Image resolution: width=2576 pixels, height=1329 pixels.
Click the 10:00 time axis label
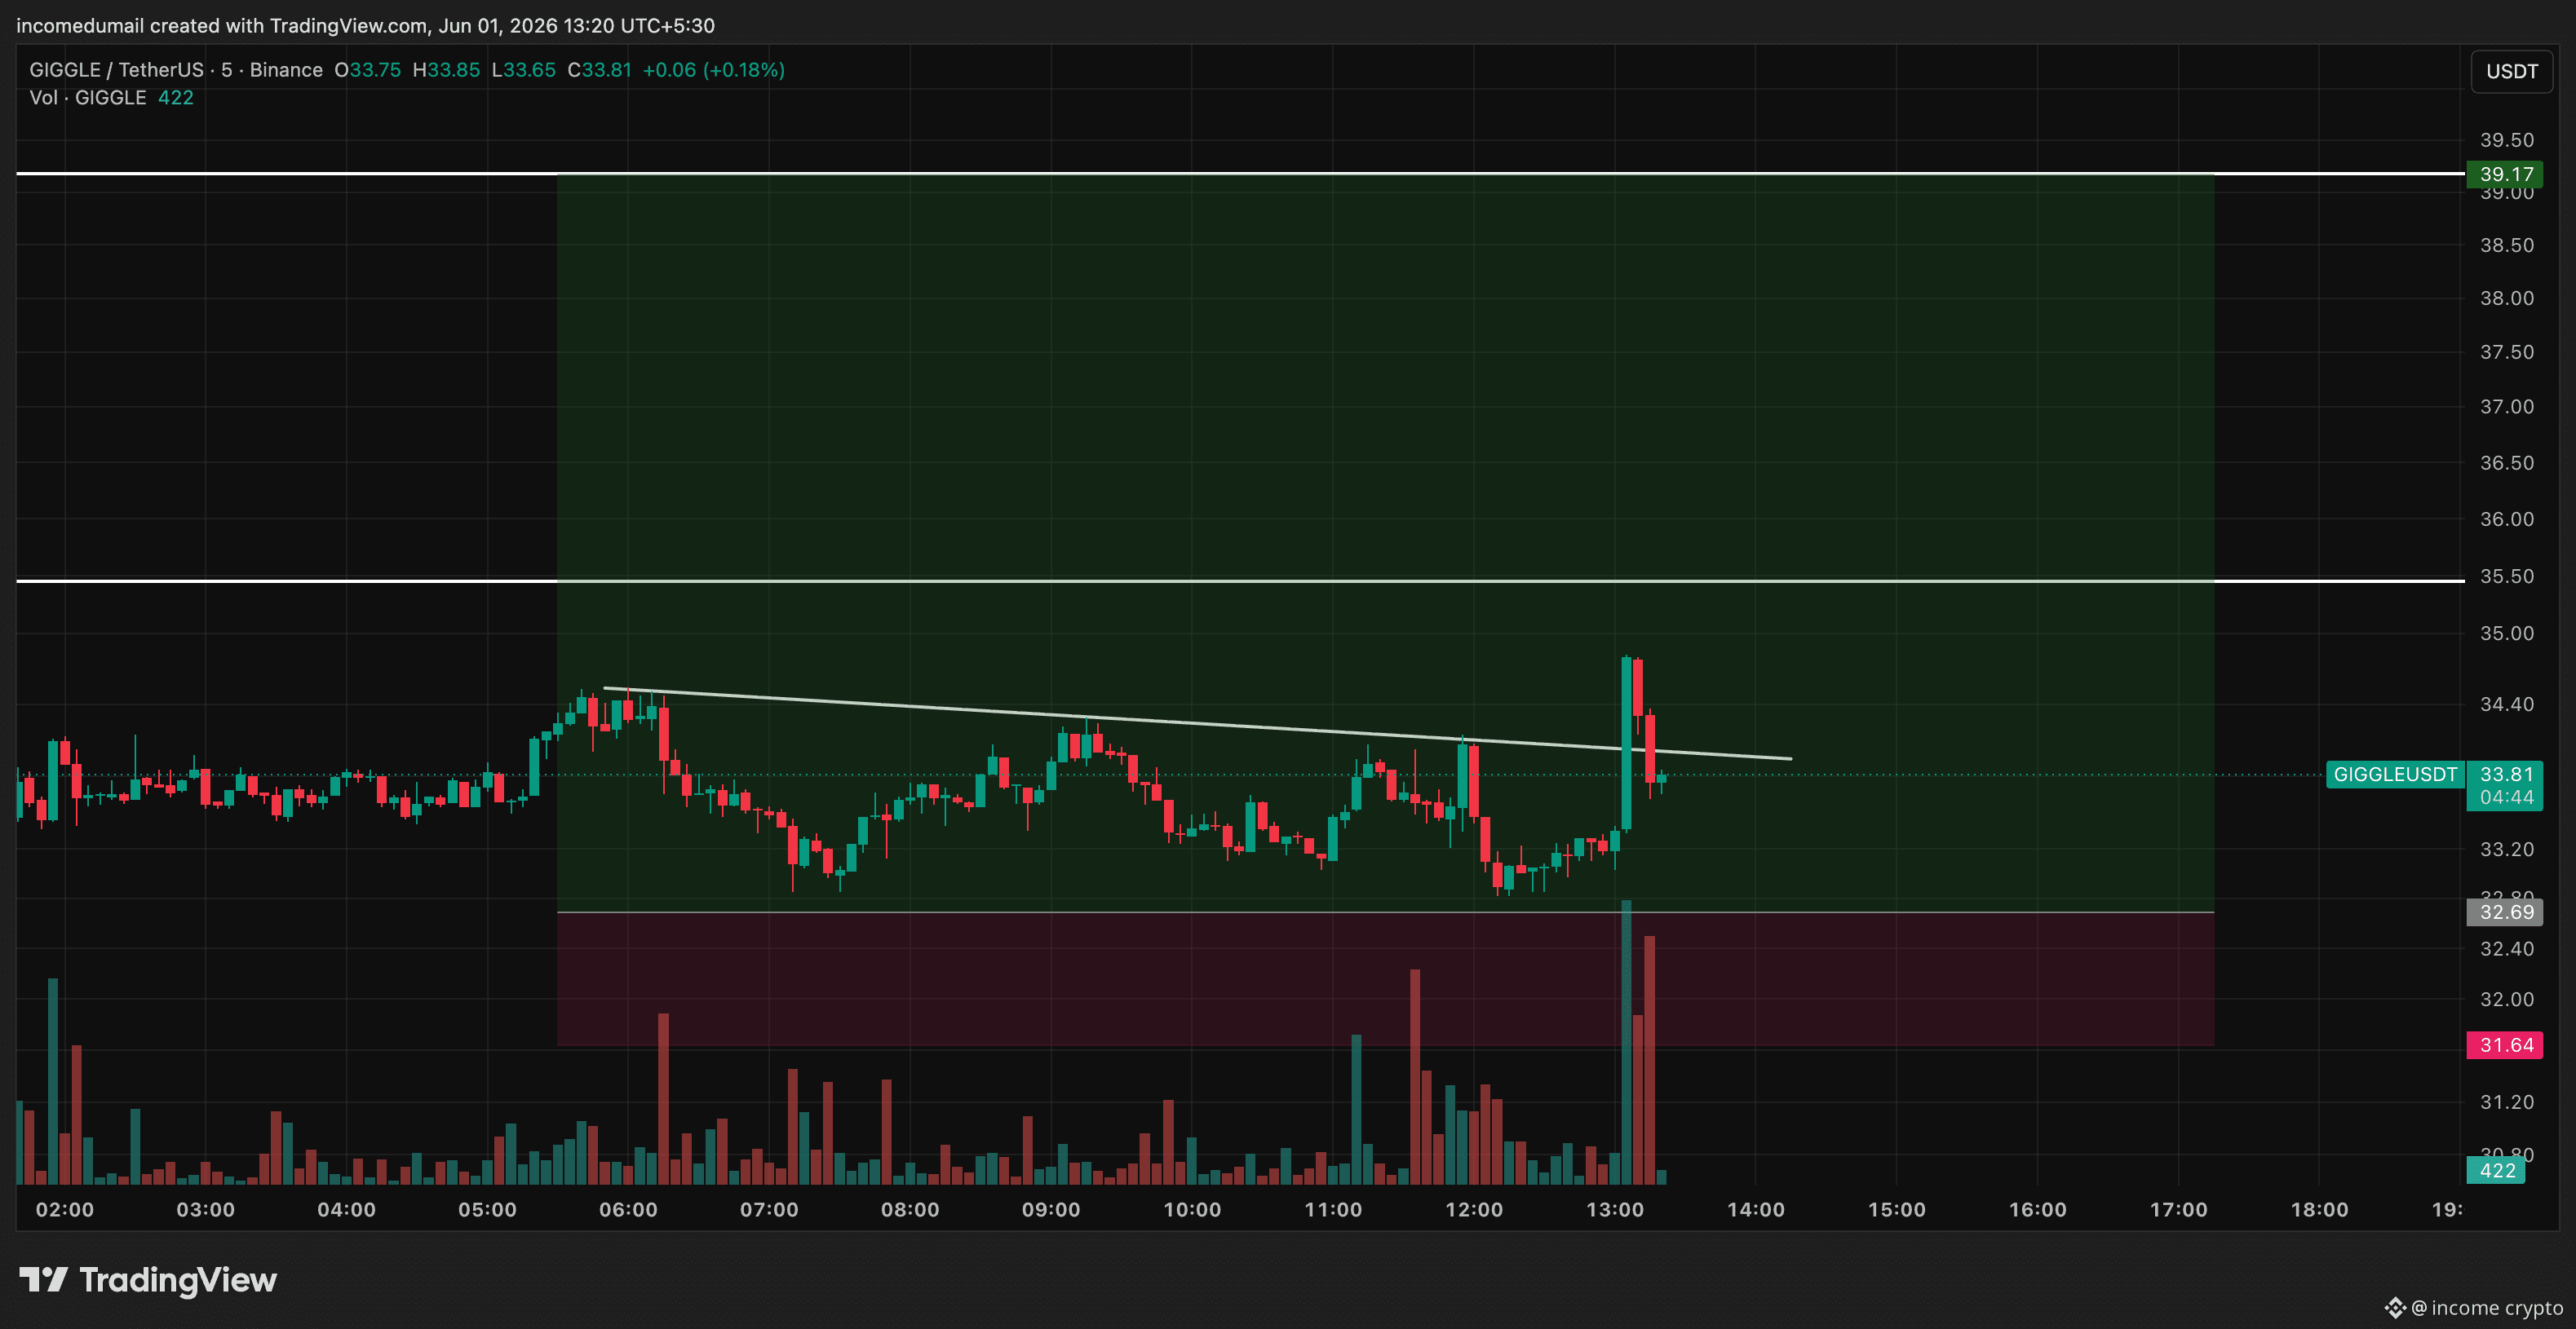click(1192, 1209)
